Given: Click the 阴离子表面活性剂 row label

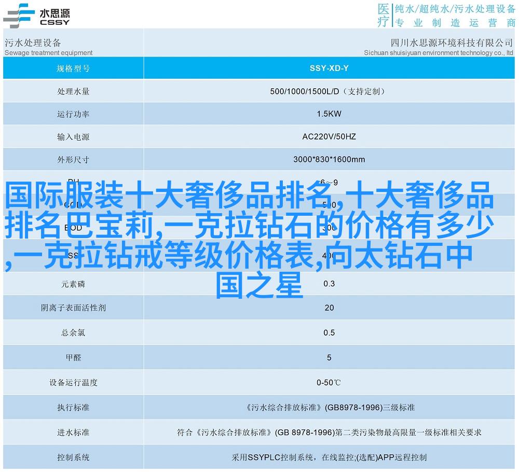Looking at the screenshot, I should click(73, 308).
